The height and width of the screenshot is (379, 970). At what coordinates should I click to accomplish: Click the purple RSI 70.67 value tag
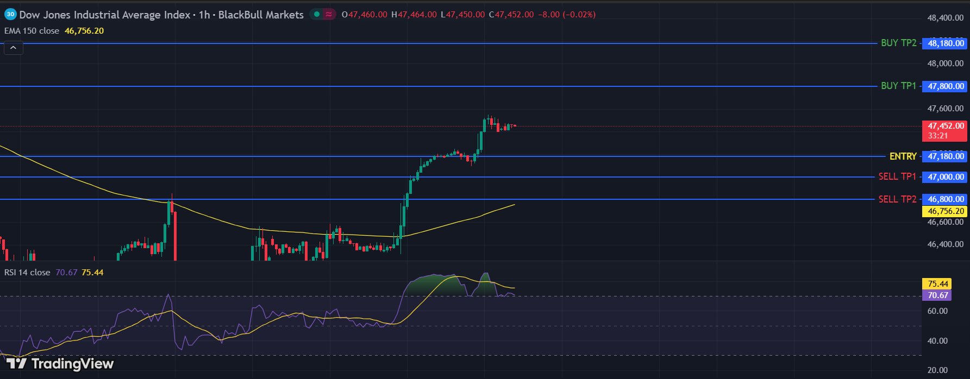(937, 295)
